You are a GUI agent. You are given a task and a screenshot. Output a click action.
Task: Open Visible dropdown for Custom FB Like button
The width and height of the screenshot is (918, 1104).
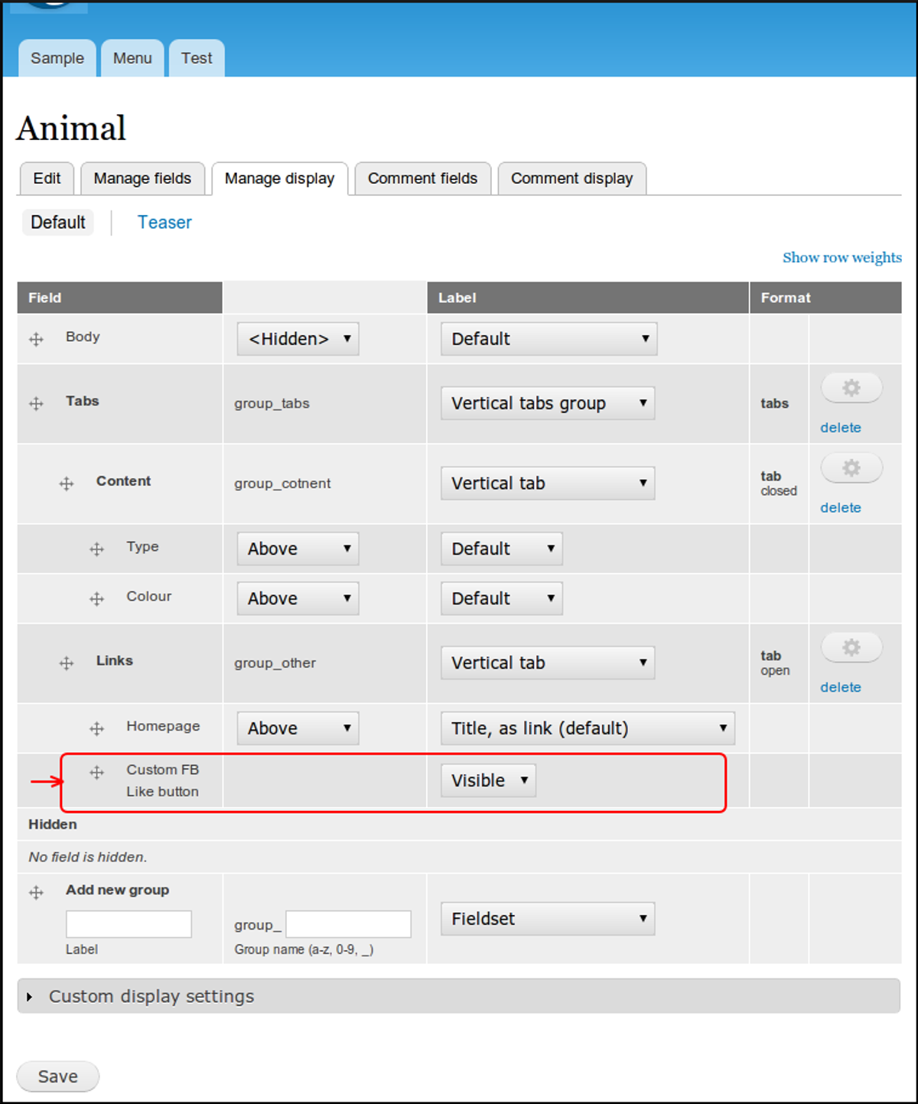[488, 780]
